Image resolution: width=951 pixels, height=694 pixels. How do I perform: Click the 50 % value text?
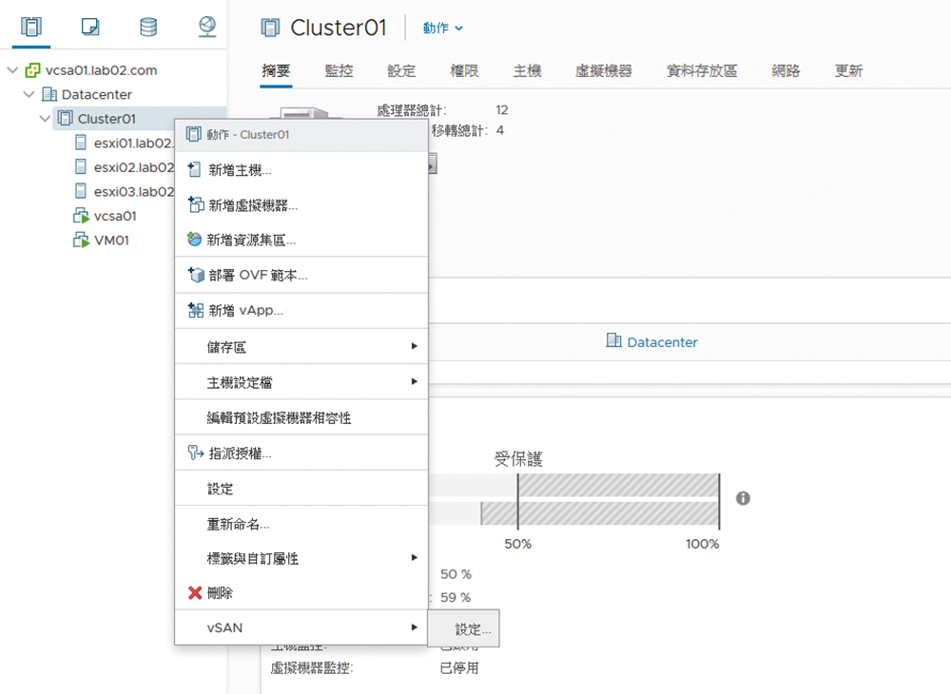point(456,574)
